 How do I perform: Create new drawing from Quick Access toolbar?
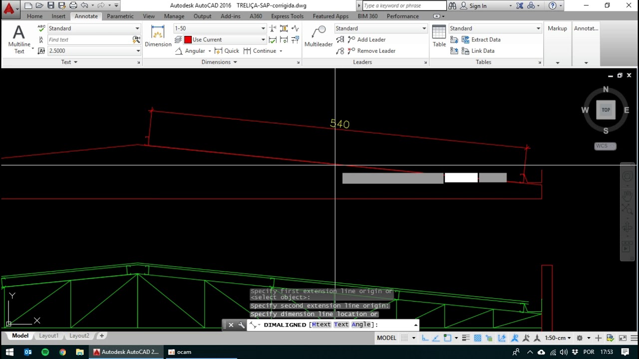(x=28, y=5)
